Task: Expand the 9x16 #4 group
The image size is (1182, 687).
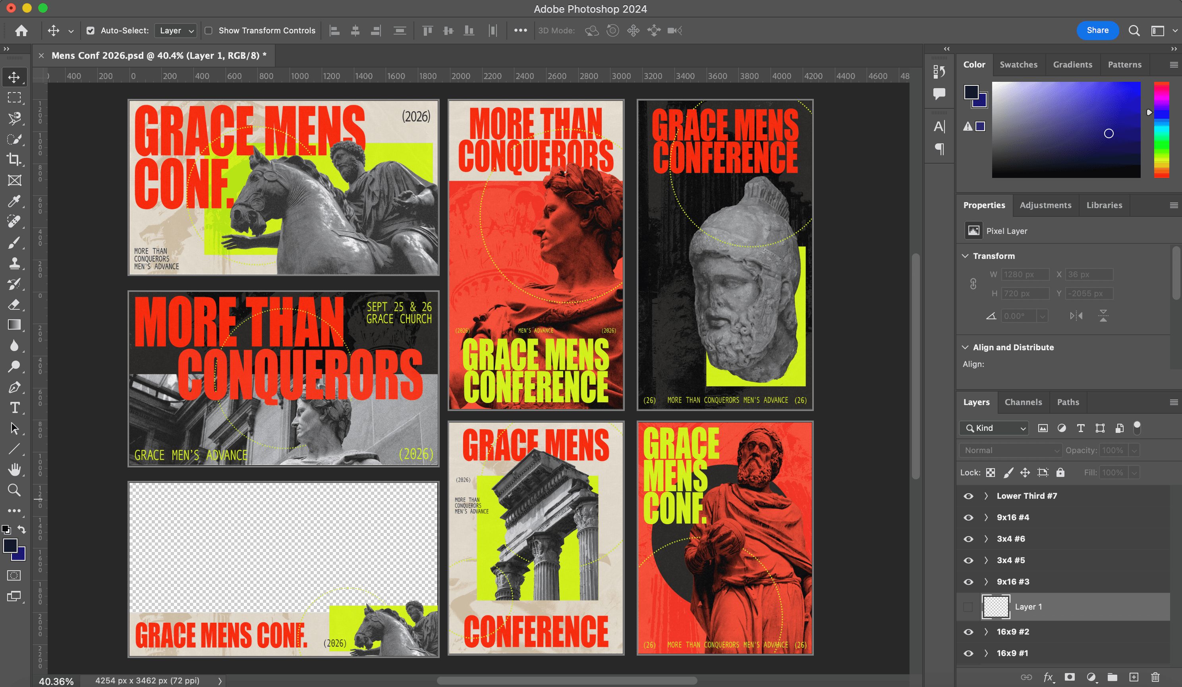Action: [986, 518]
